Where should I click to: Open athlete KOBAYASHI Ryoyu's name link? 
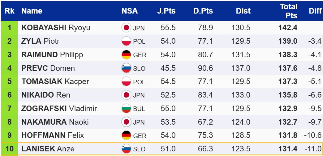pos(56,28)
